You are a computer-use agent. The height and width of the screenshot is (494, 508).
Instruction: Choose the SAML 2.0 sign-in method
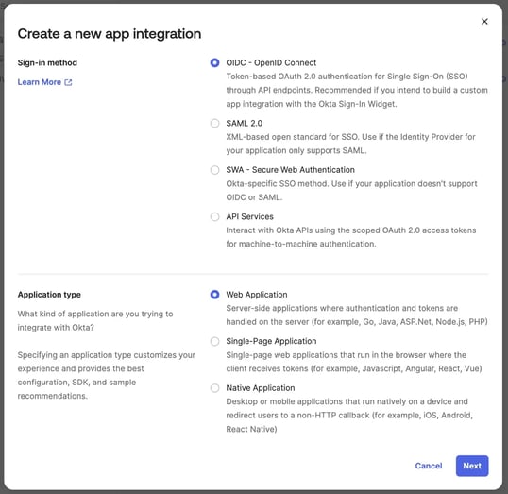coord(214,123)
